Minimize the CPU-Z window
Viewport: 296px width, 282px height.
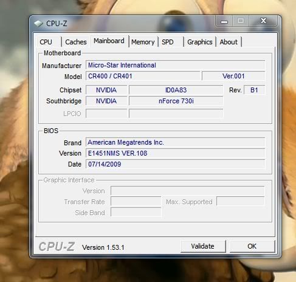[x=224, y=21]
